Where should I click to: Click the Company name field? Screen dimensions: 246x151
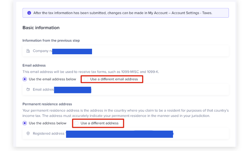point(126,51)
